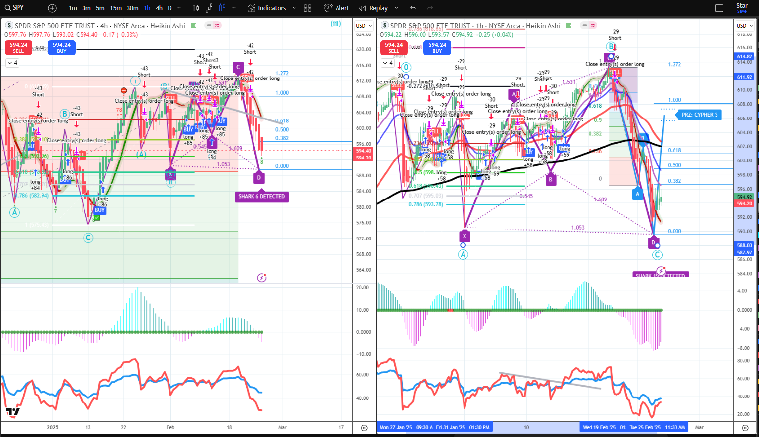Click the 614.82 price scale label
Viewport: 759px width, 437px height.
click(x=744, y=57)
